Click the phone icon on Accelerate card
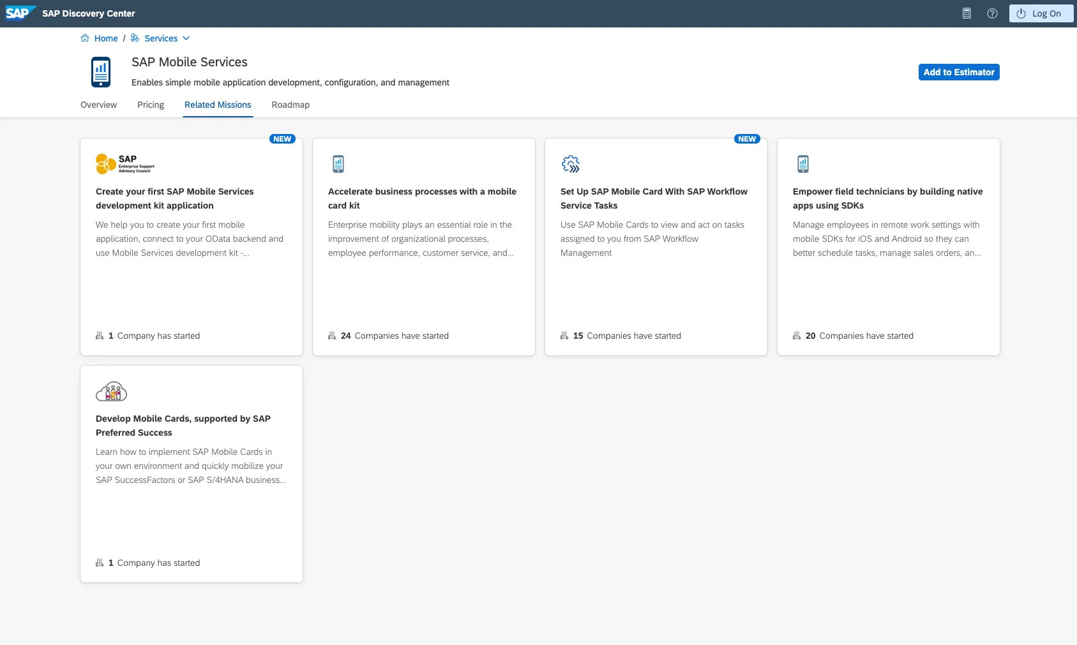1077x645 pixels. 338,164
